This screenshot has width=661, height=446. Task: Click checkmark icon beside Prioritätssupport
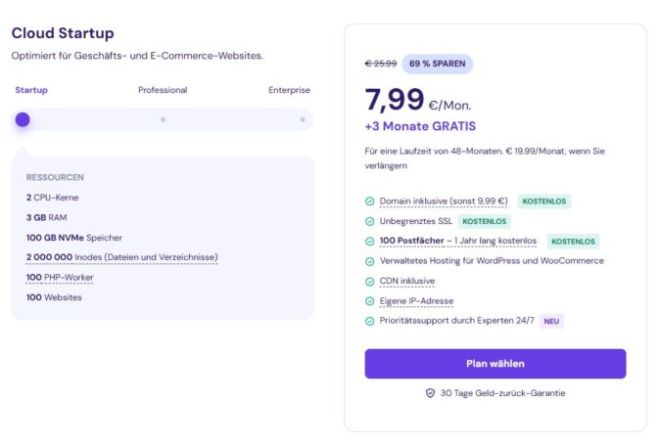(369, 321)
